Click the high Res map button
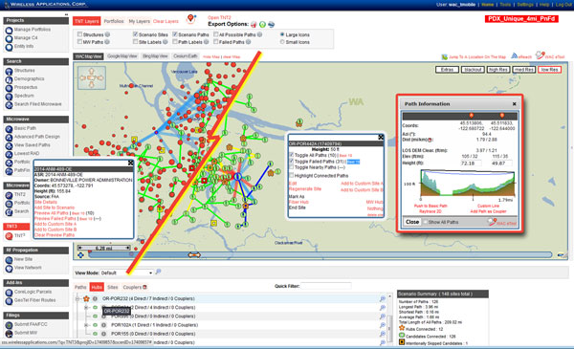Screen dimensions: 574x349 point(498,70)
